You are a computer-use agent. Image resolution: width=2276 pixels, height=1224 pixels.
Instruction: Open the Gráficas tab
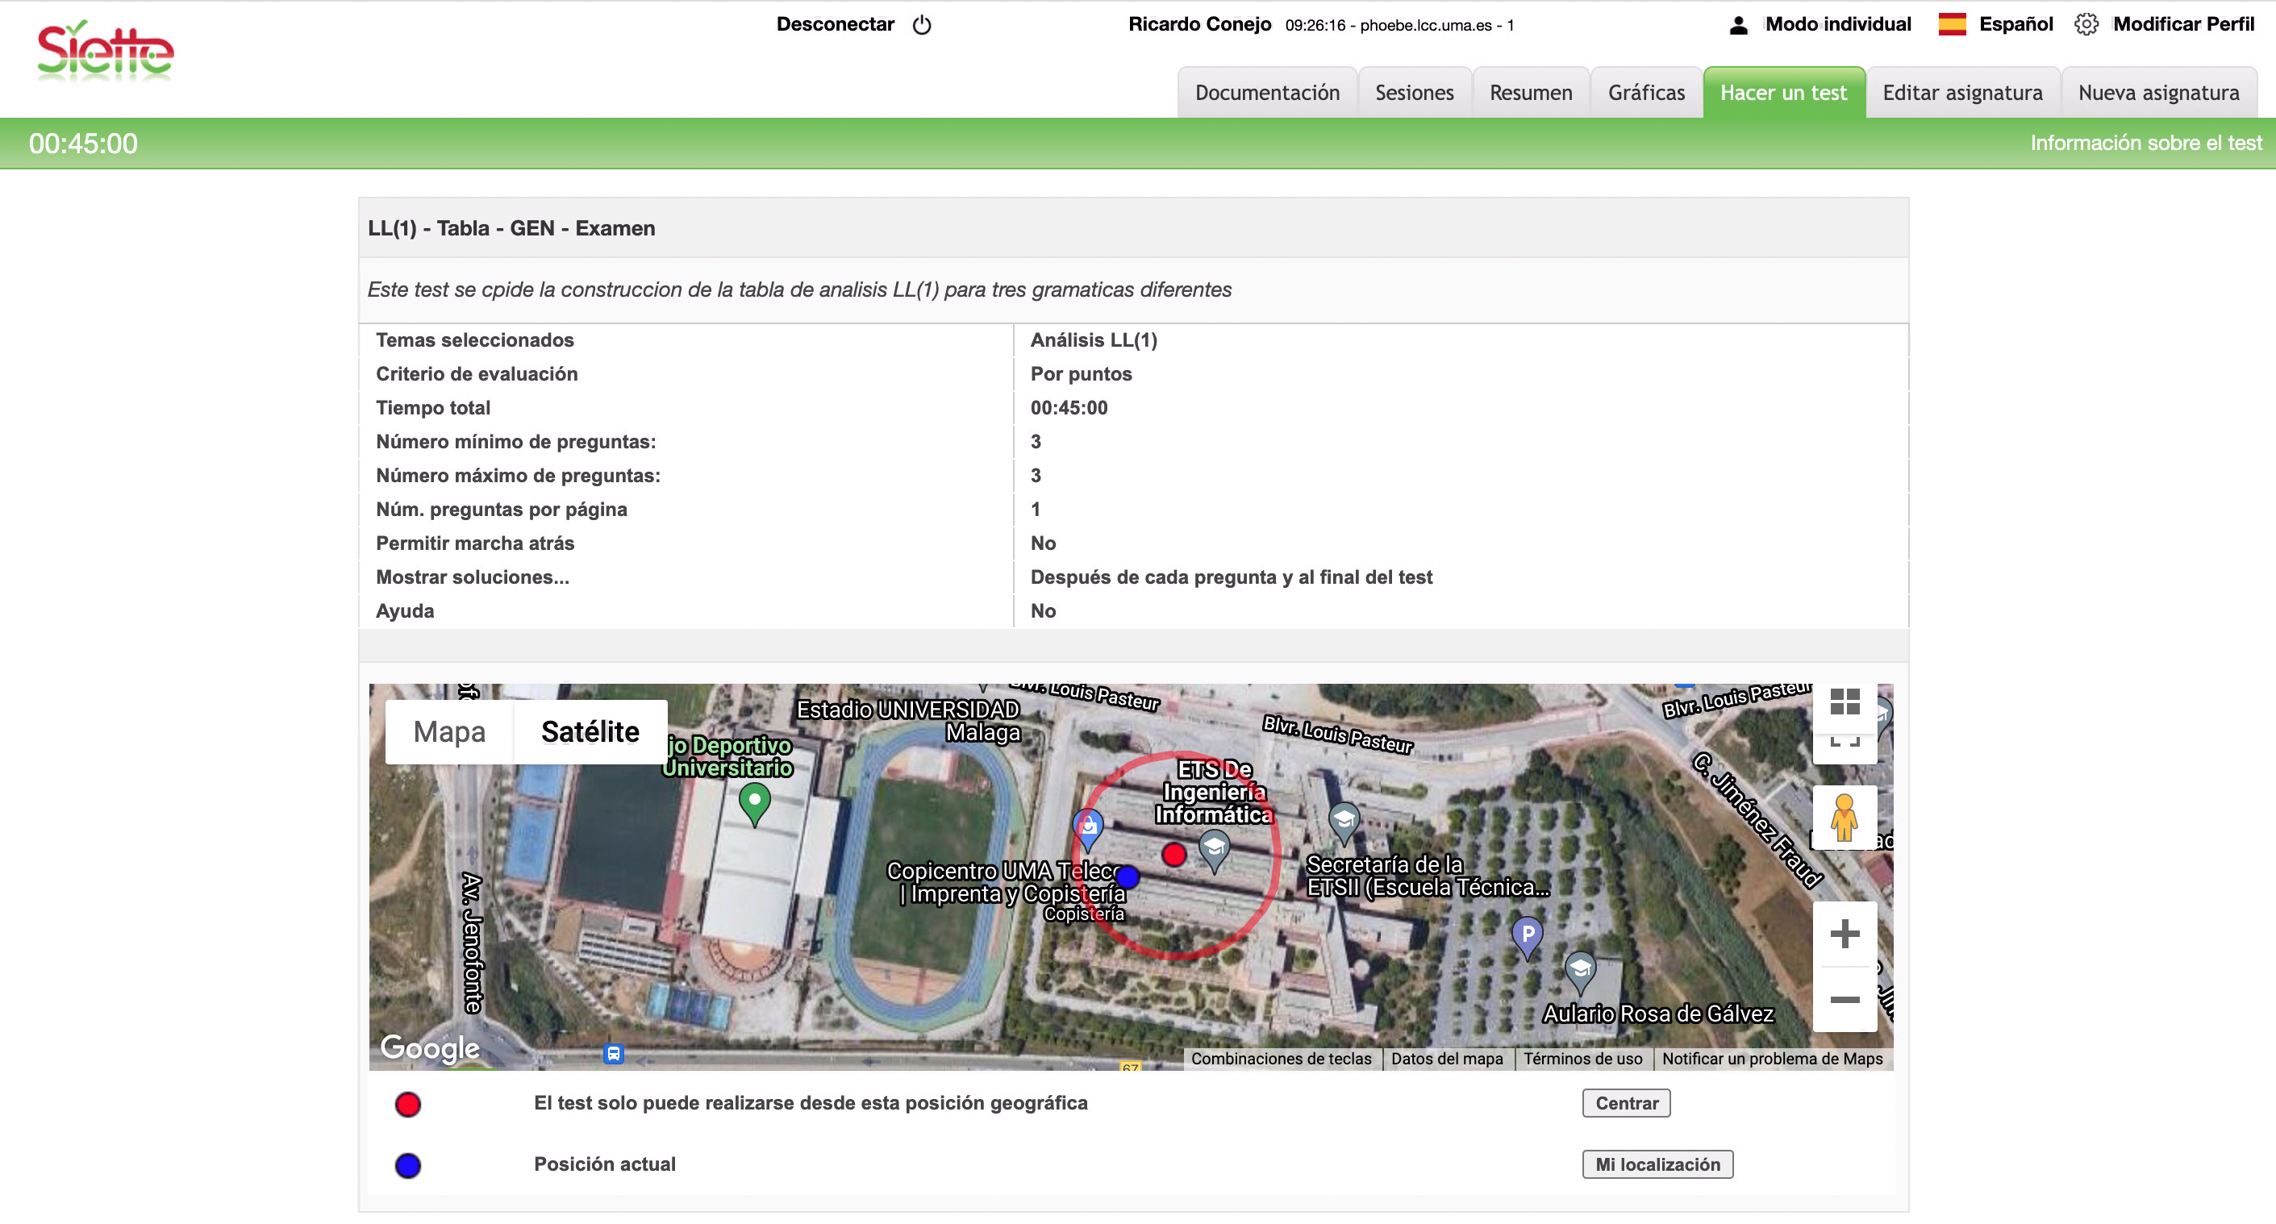(1645, 93)
